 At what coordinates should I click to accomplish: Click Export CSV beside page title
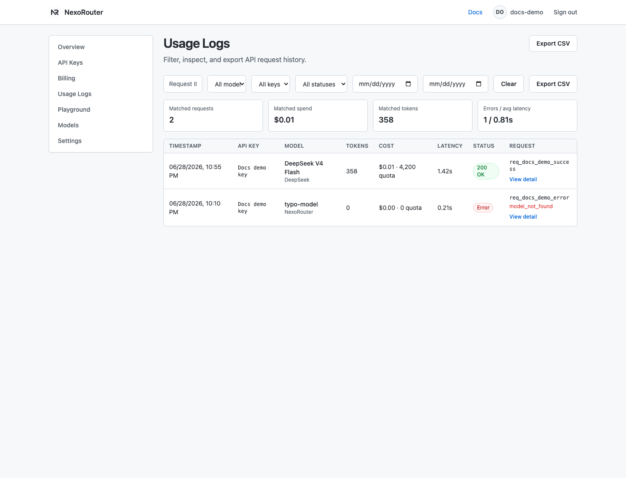pyautogui.click(x=553, y=43)
